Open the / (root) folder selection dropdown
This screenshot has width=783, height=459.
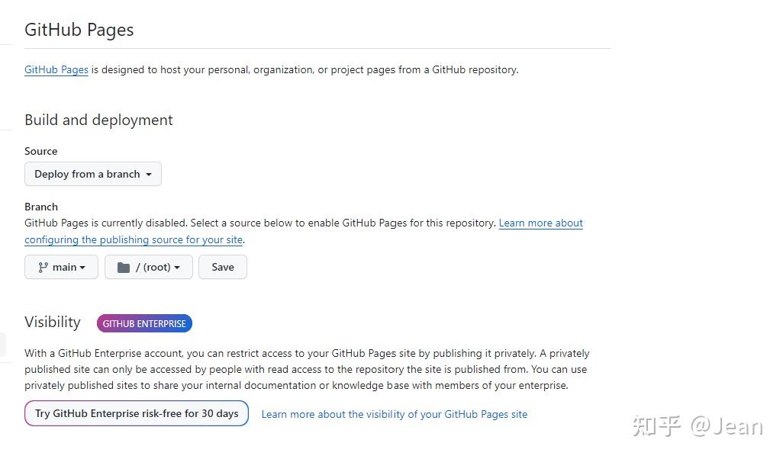coord(148,267)
